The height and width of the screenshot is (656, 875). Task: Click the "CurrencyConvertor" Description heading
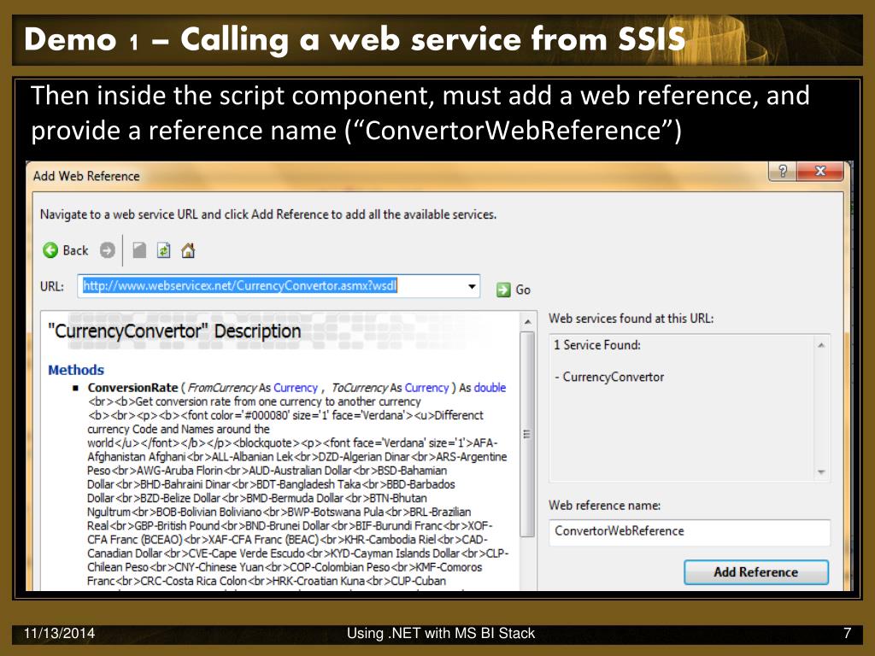point(174,331)
